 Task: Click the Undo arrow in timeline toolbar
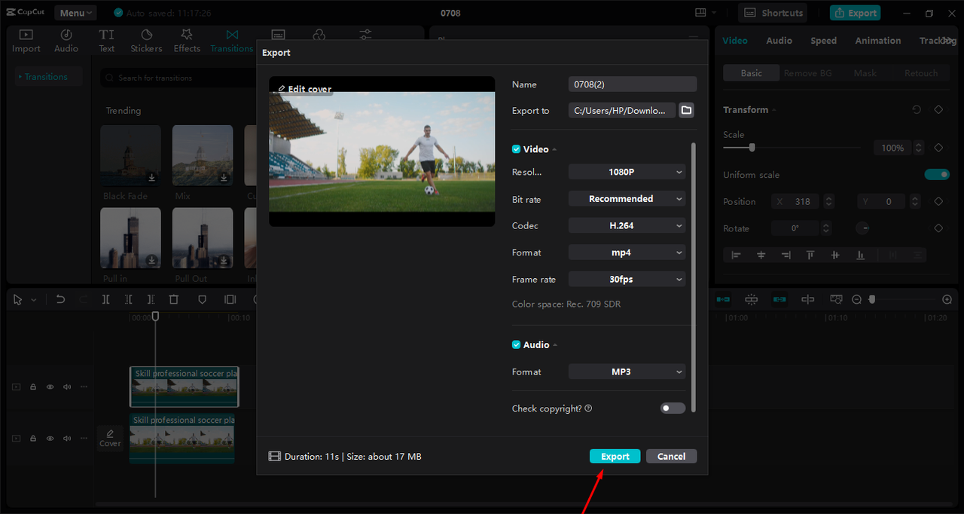pyautogui.click(x=60, y=299)
